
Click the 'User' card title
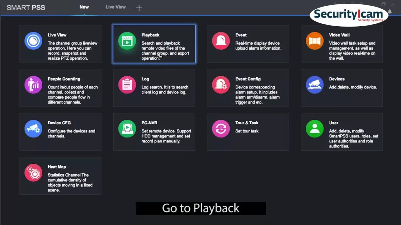(x=334, y=123)
